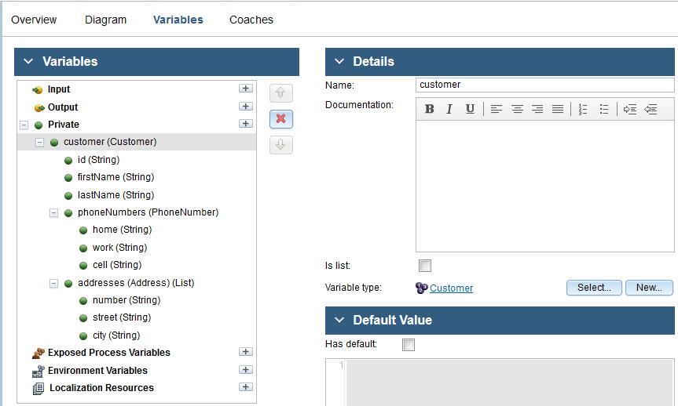
Task: Open the Customer type link
Action: point(452,288)
